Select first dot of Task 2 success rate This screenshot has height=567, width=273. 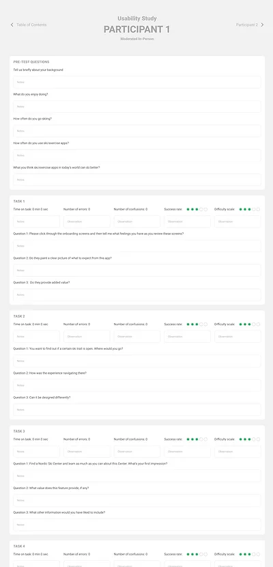188,324
